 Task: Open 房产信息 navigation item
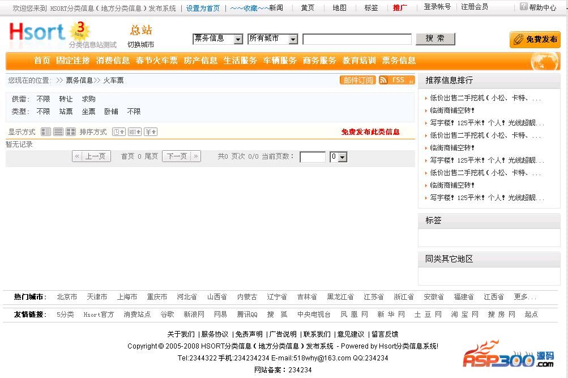point(200,61)
